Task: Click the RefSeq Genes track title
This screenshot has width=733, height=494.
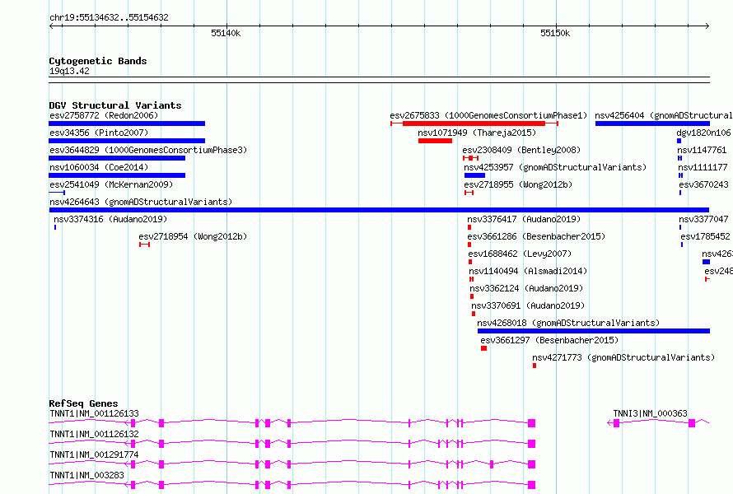Action: (83, 403)
